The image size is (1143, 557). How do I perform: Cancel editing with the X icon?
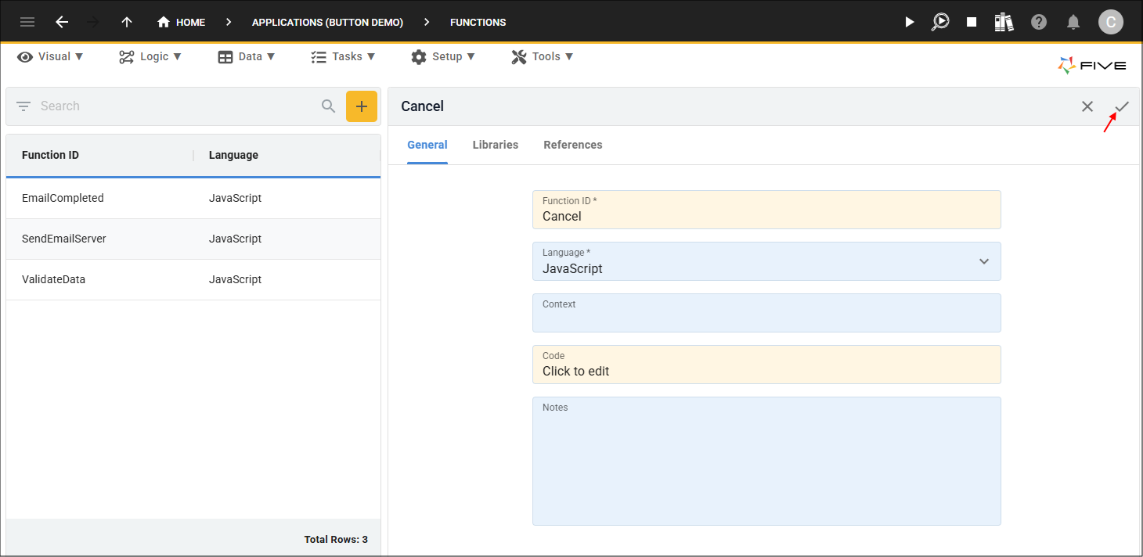point(1087,106)
